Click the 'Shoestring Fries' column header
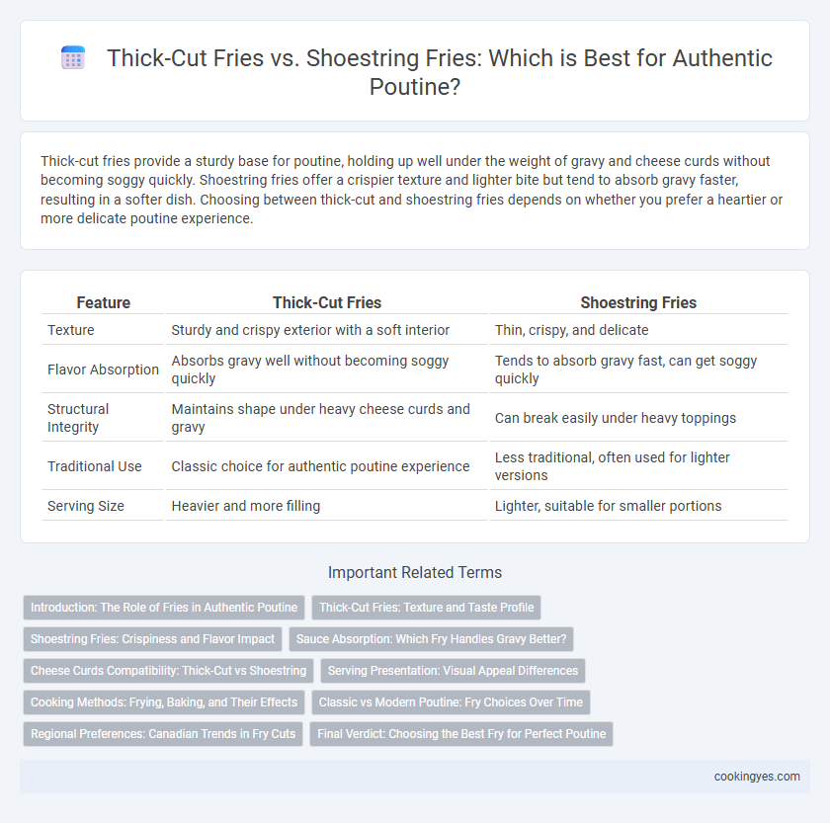The image size is (830, 823). (x=638, y=302)
